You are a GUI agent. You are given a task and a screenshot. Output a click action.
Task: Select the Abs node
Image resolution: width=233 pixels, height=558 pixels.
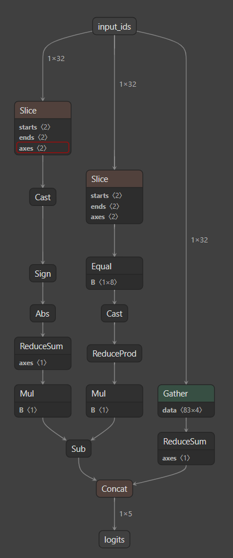(43, 314)
